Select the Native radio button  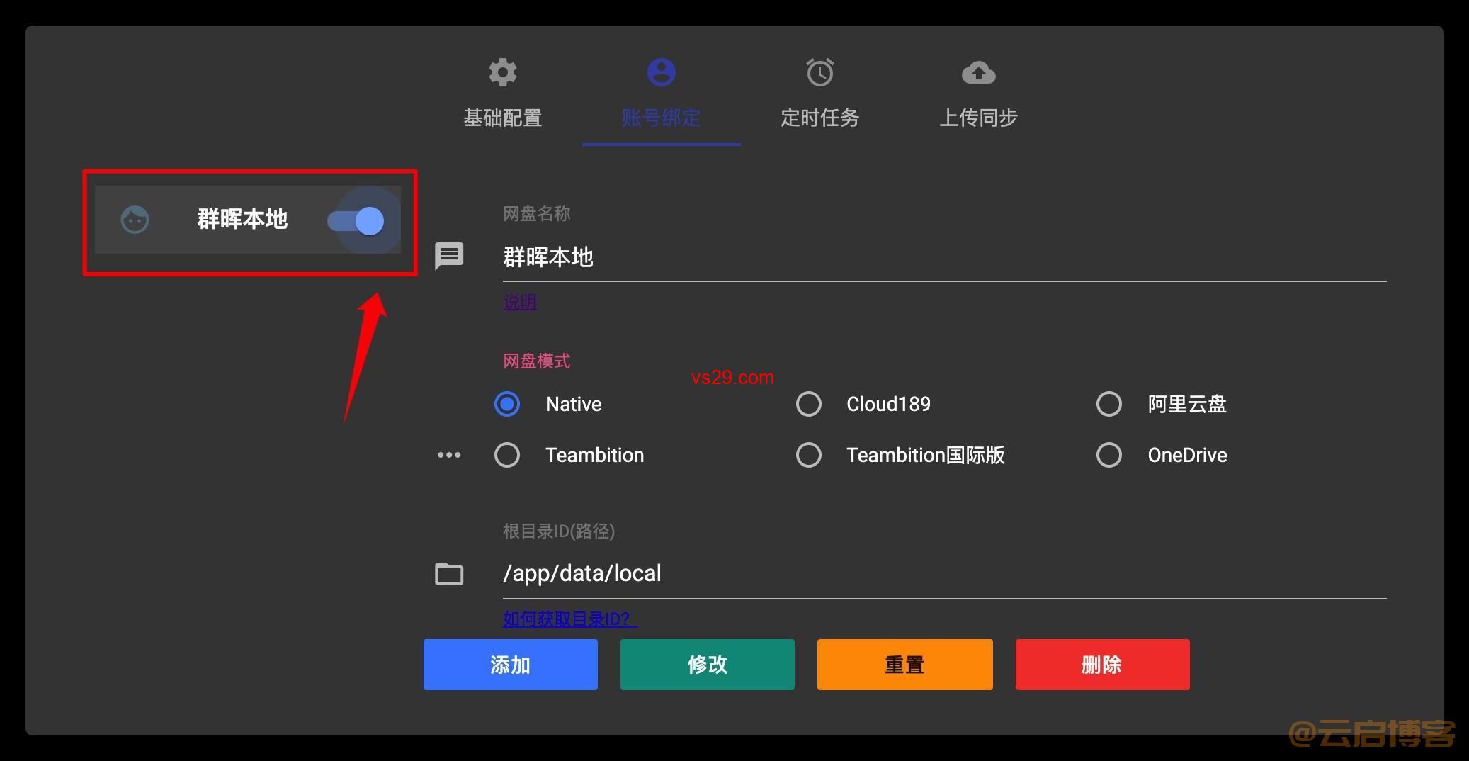[x=507, y=404]
